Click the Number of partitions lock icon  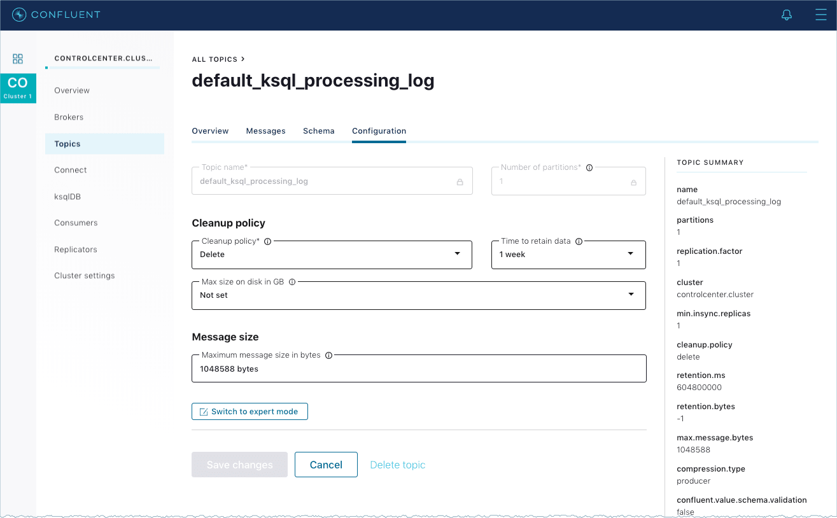click(x=633, y=182)
